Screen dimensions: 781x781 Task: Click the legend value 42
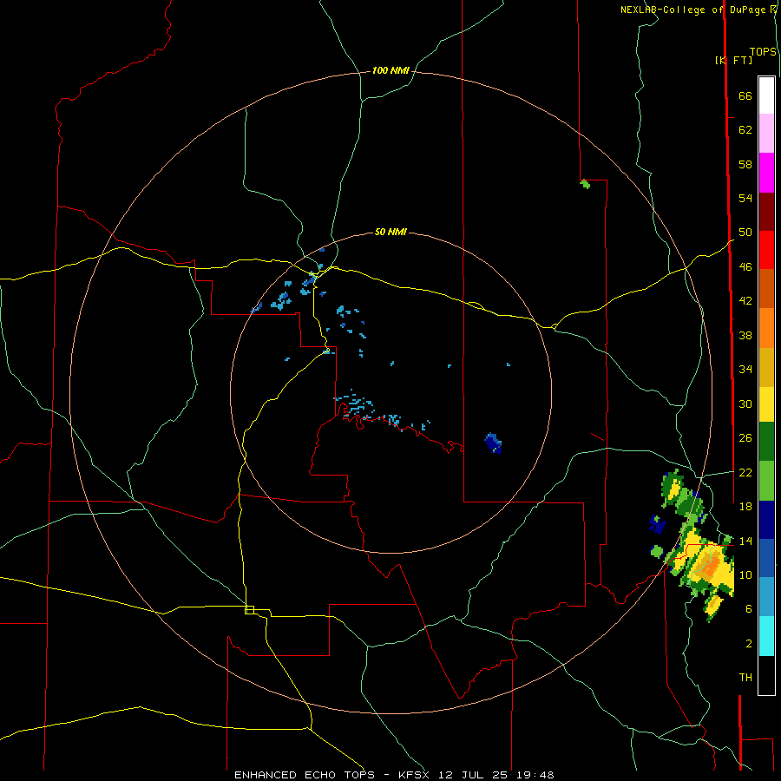coord(745,301)
